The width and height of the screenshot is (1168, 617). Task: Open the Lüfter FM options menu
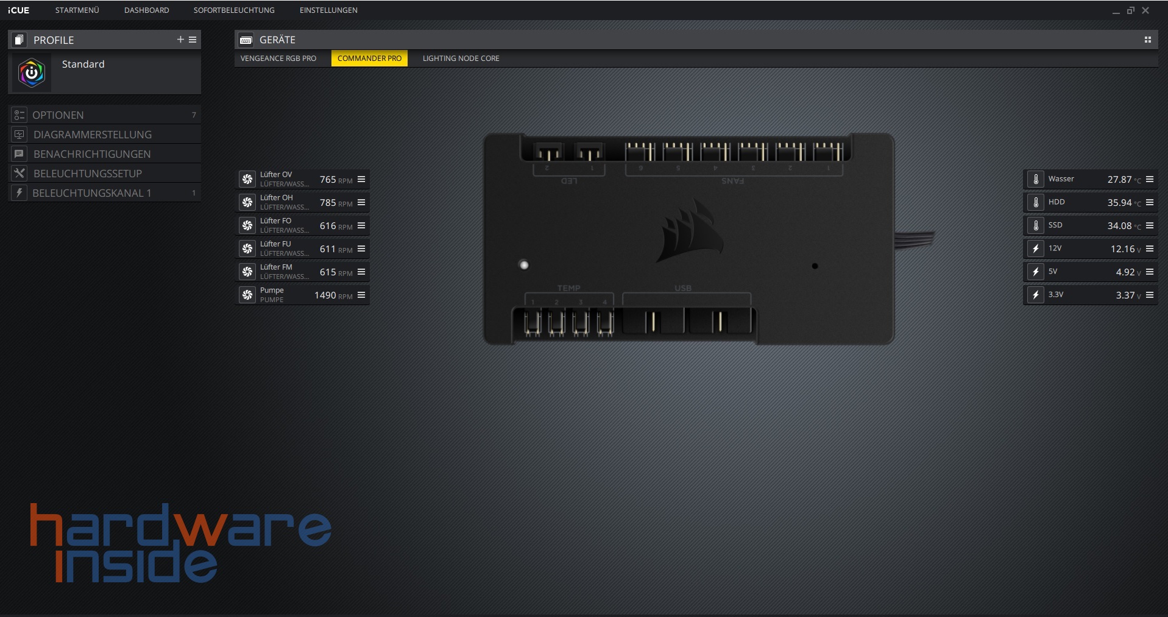(361, 272)
